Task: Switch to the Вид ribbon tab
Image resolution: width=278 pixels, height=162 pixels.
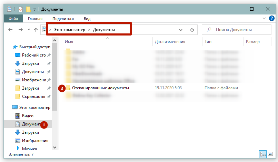Action: pyautogui.click(x=87, y=19)
